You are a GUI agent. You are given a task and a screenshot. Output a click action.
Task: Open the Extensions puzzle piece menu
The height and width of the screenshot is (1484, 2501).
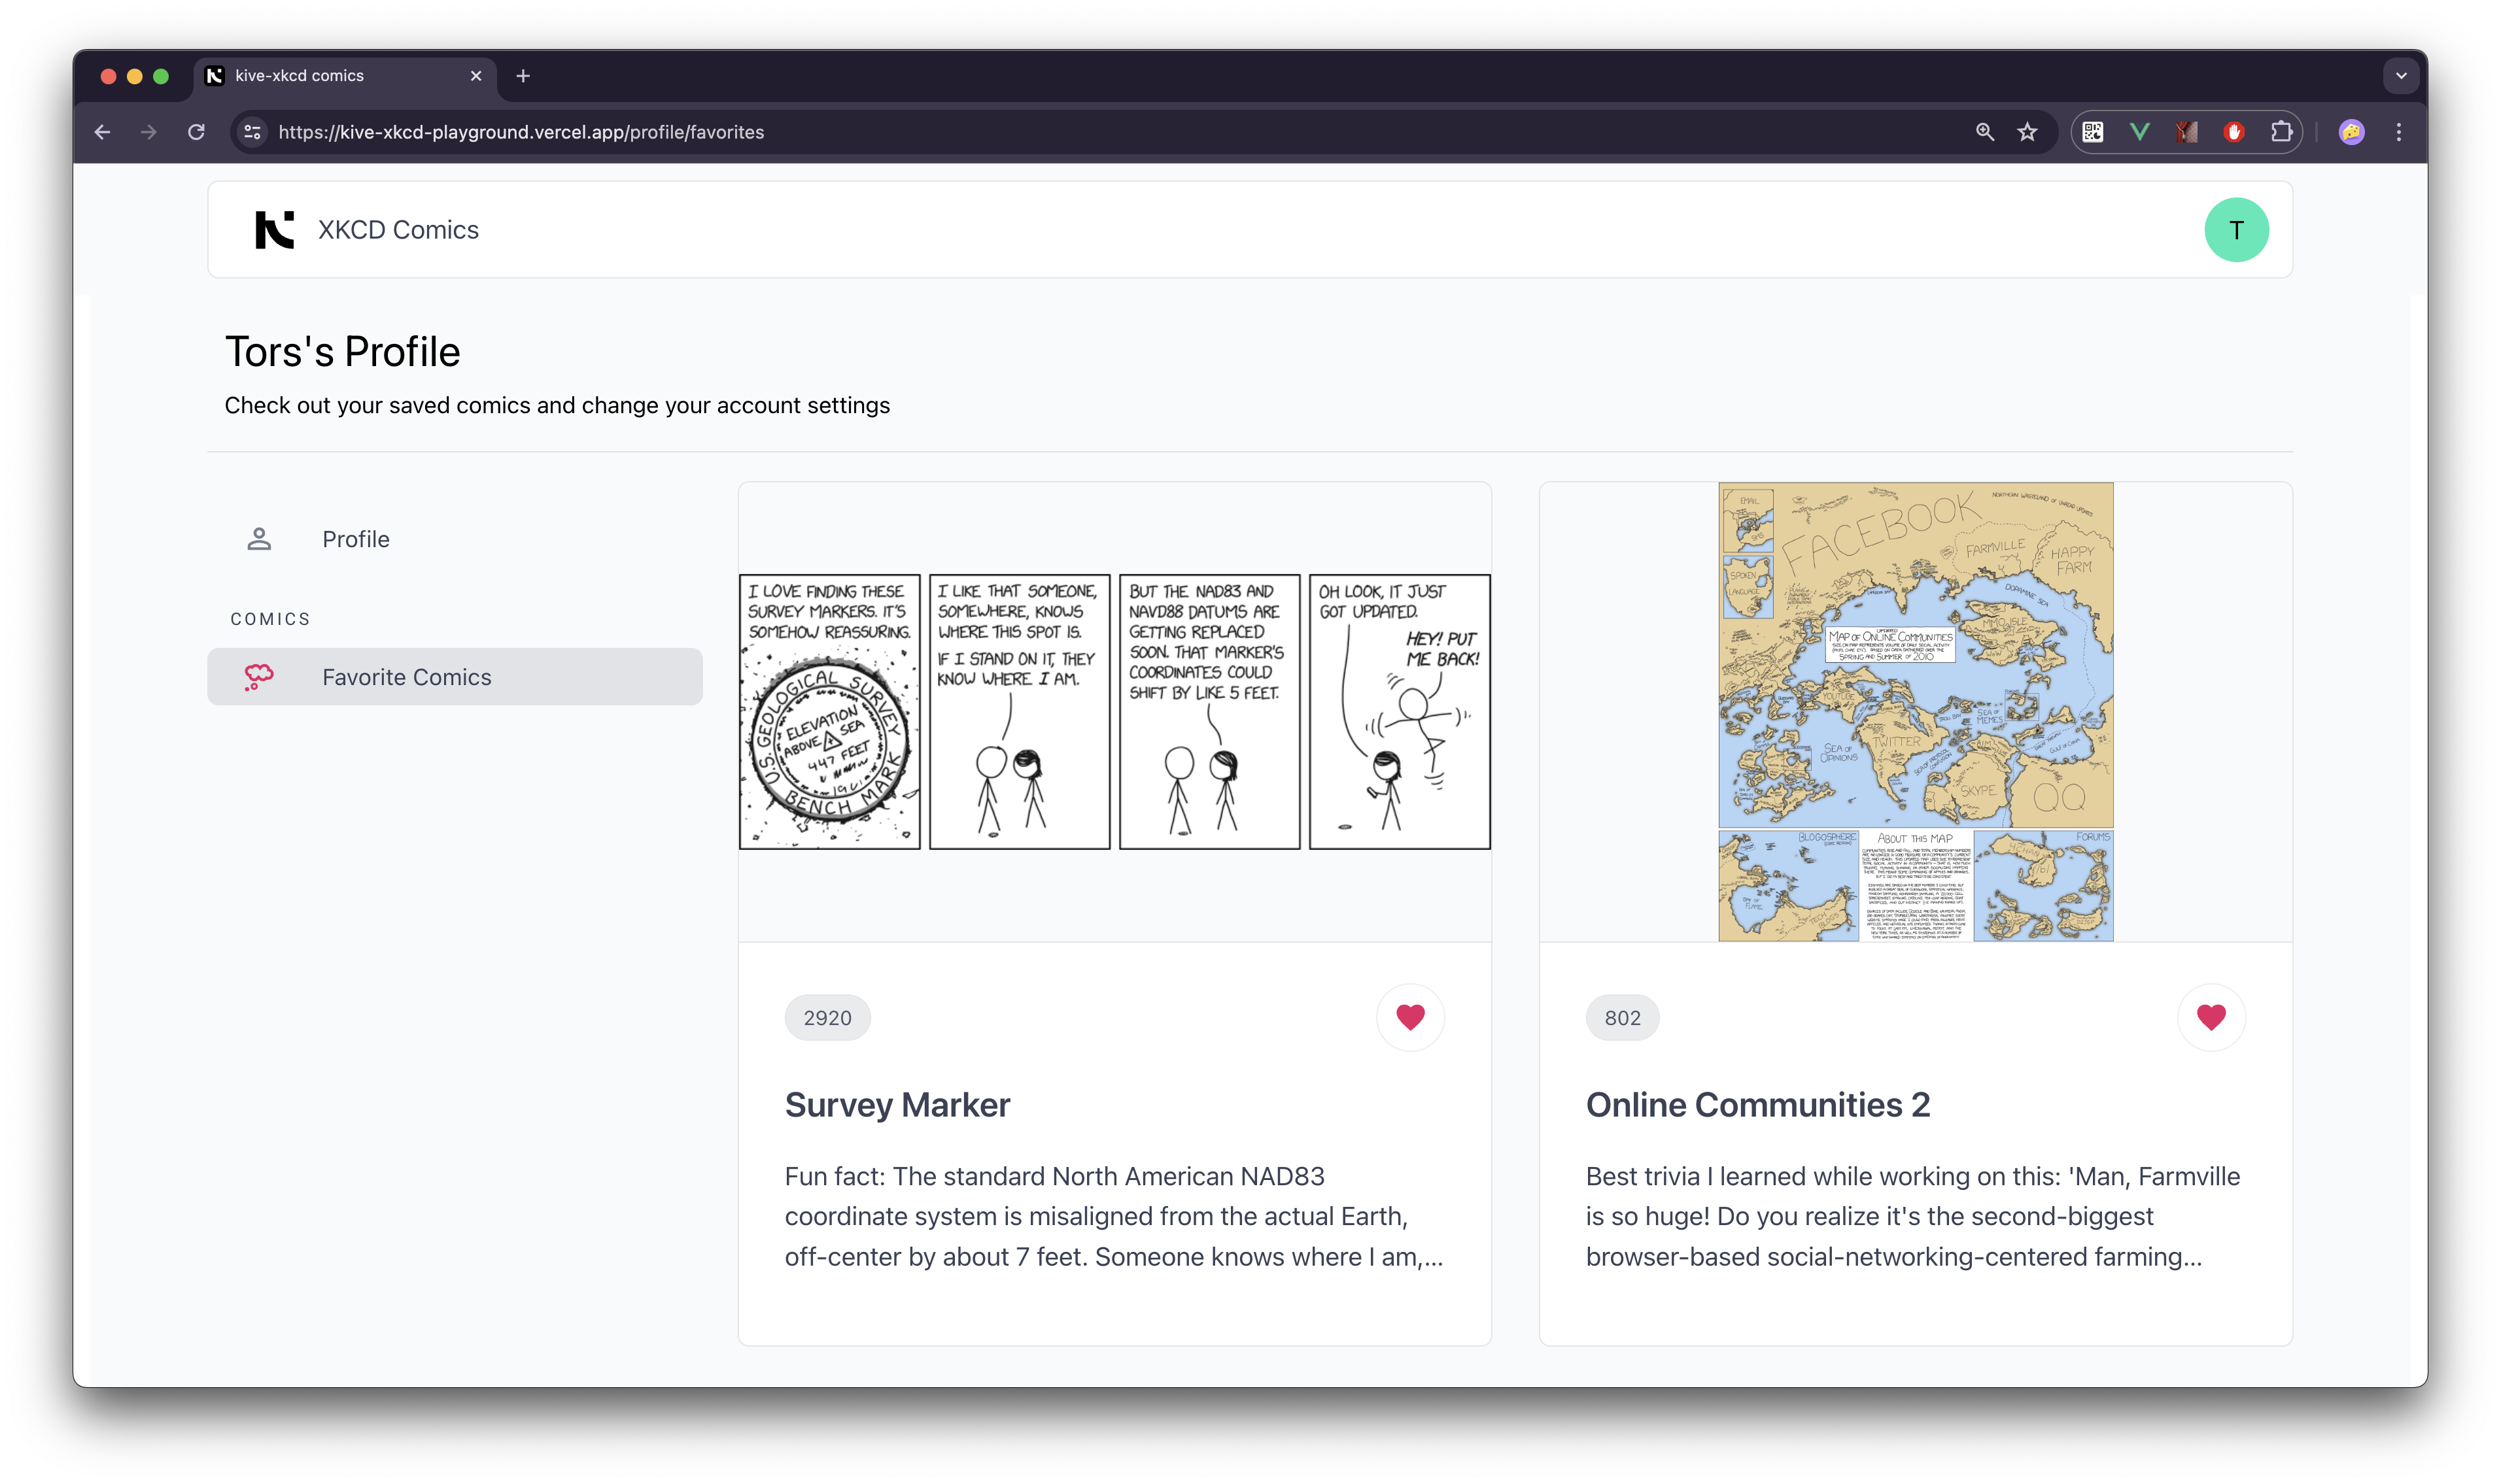click(x=2281, y=132)
